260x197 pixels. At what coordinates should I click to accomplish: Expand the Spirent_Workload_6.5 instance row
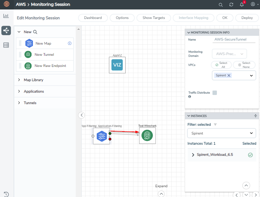[193, 155]
